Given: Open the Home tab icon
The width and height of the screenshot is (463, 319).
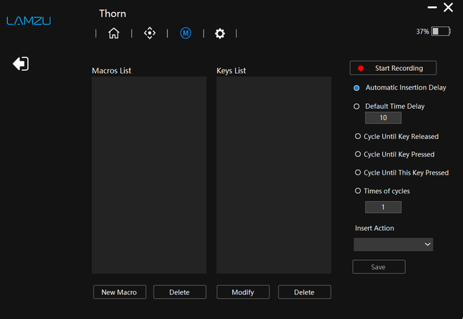Looking at the screenshot, I should (x=114, y=33).
